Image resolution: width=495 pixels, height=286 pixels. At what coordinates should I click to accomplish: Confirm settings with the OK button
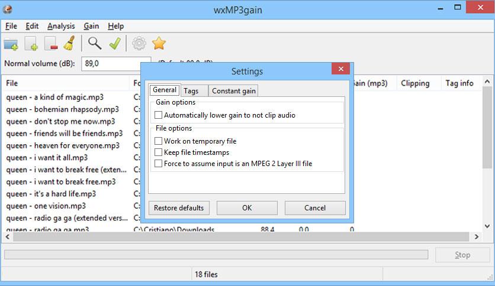point(247,208)
